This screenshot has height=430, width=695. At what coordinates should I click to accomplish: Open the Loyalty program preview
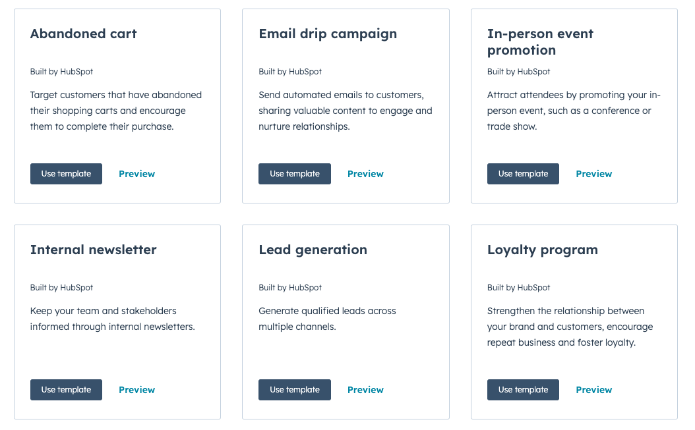point(593,390)
